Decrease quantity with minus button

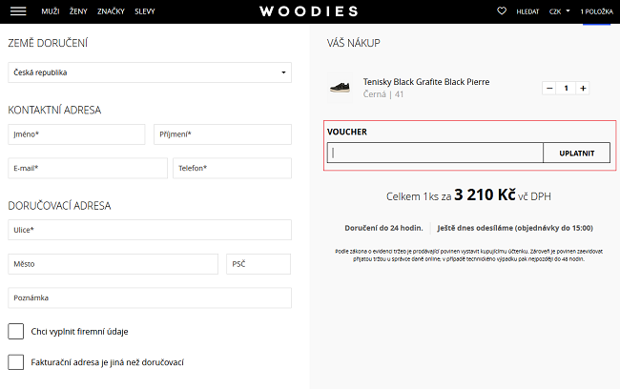(x=549, y=89)
